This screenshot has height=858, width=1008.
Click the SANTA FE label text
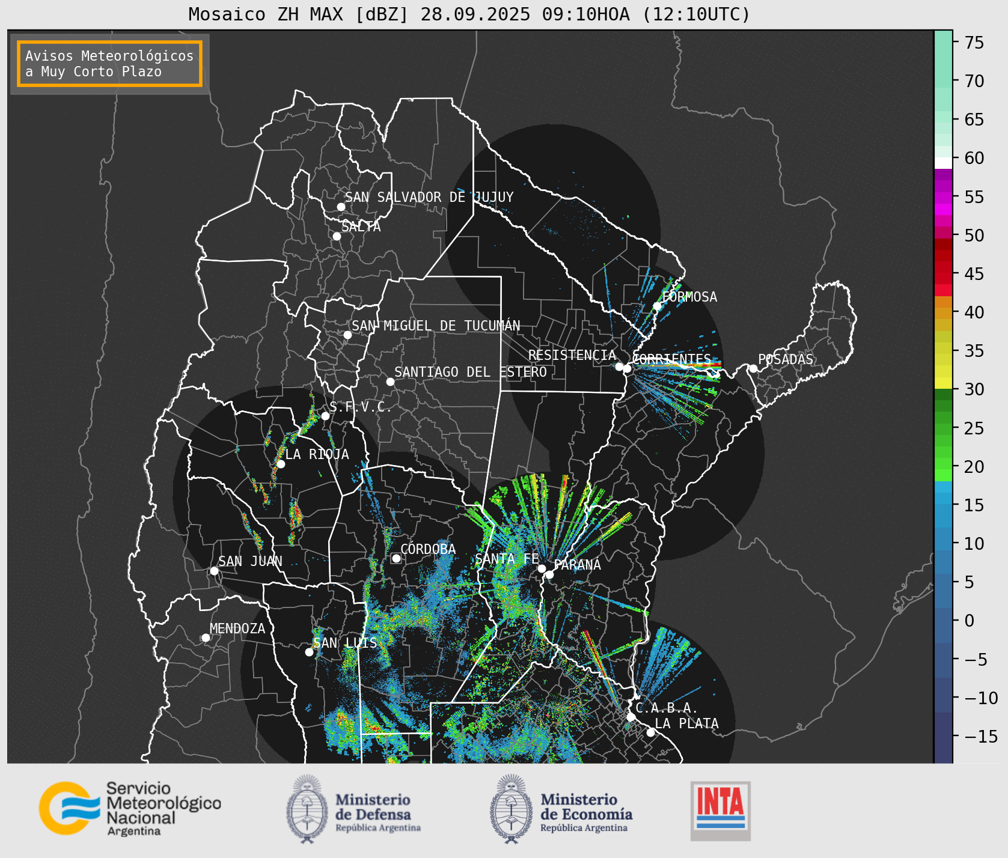[507, 559]
